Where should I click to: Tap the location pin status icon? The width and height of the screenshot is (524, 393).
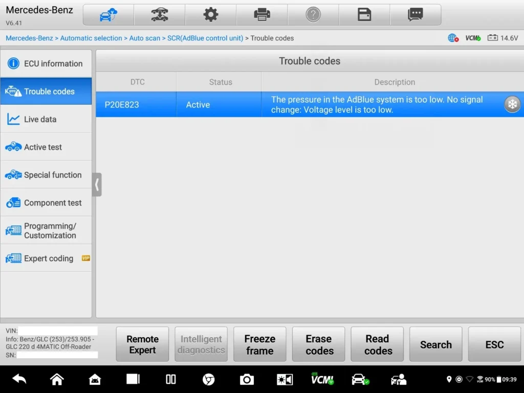449,379
